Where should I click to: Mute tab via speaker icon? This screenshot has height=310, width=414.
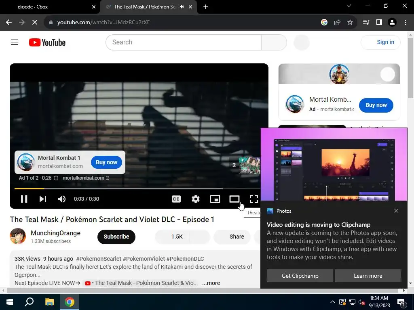182,7
